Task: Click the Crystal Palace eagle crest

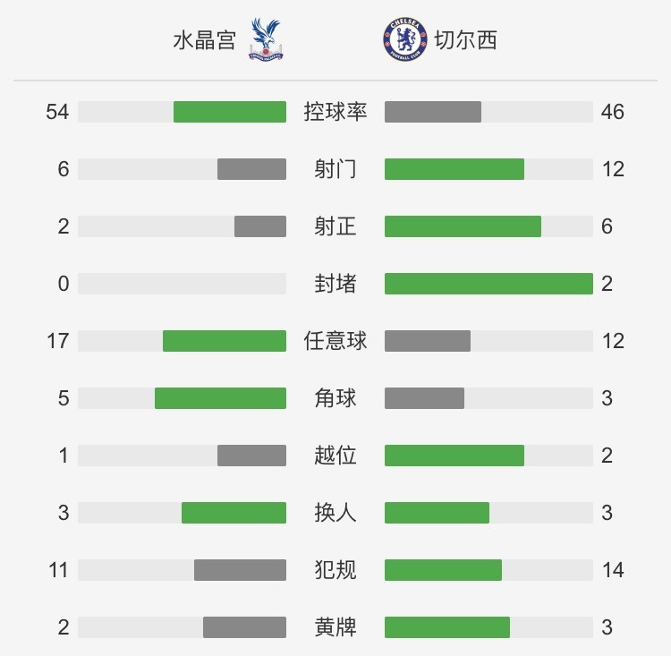Action: pos(266,39)
